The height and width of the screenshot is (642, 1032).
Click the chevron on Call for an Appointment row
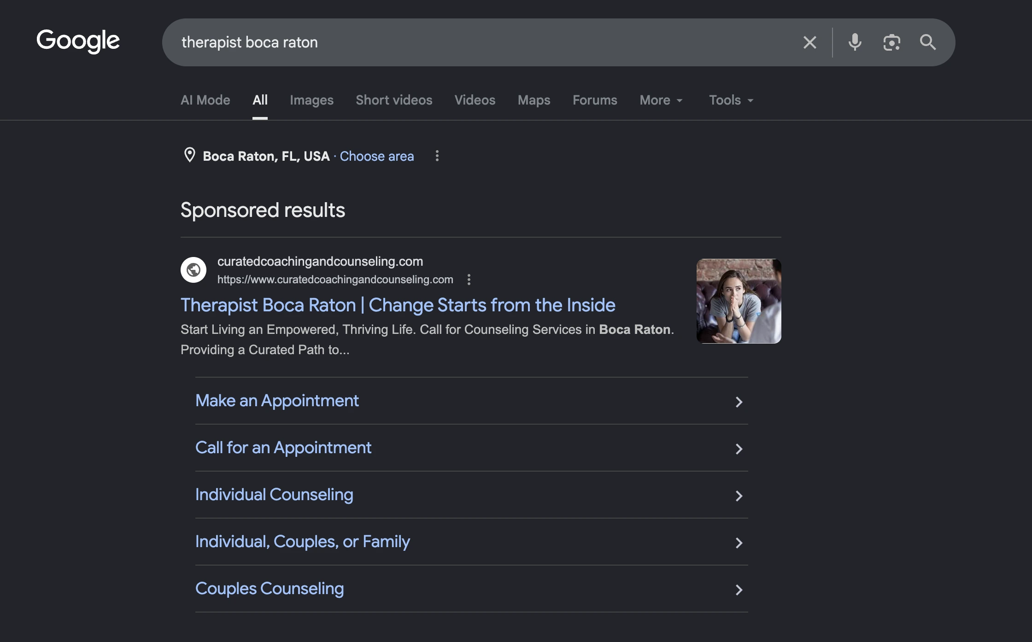[x=739, y=449]
